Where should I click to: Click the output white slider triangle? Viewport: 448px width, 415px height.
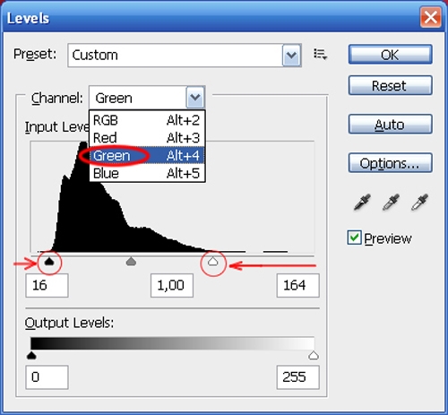pos(314,356)
